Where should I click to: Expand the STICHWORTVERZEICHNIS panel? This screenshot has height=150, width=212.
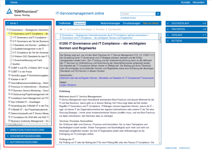click(28, 136)
